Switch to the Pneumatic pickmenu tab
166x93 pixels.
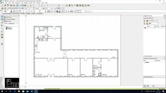tap(23, 13)
